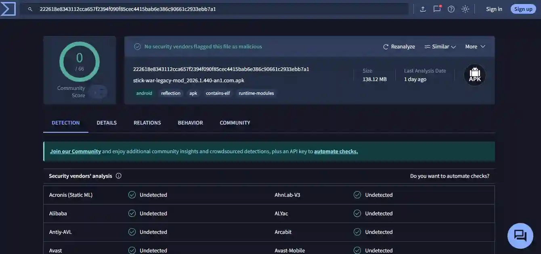Switch to the DETAILS tab

107,123
